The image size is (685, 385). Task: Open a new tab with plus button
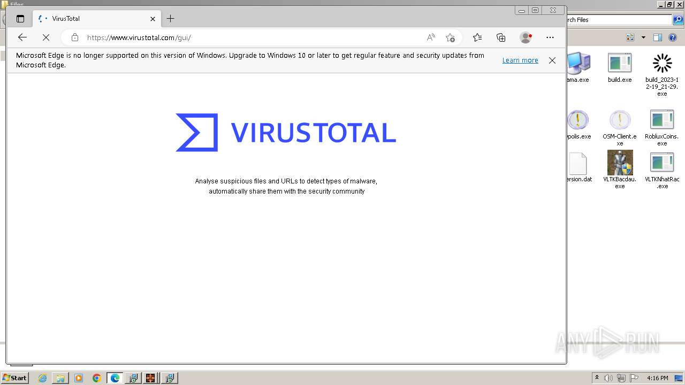pos(170,19)
